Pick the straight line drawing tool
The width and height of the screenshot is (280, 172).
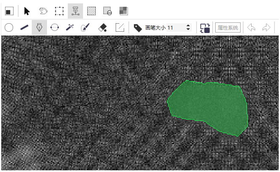[24, 27]
